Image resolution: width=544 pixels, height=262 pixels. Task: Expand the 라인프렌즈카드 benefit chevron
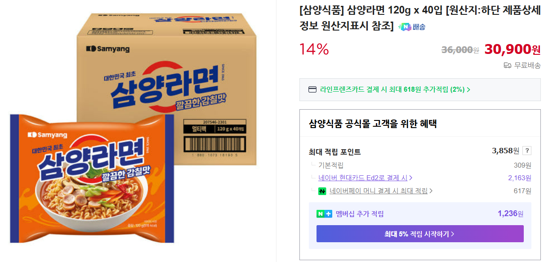pyautogui.click(x=468, y=89)
